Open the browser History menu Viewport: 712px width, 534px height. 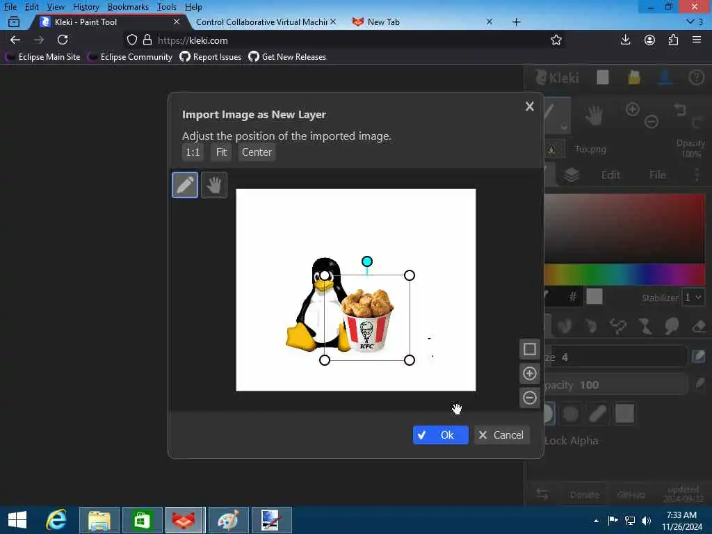(x=86, y=7)
